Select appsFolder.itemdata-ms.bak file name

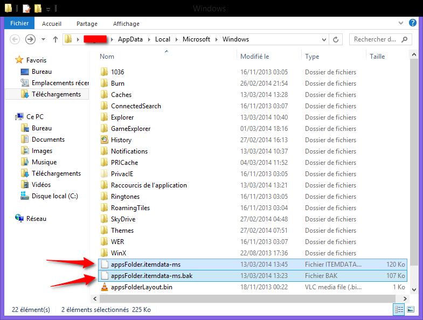pyautogui.click(x=151, y=276)
